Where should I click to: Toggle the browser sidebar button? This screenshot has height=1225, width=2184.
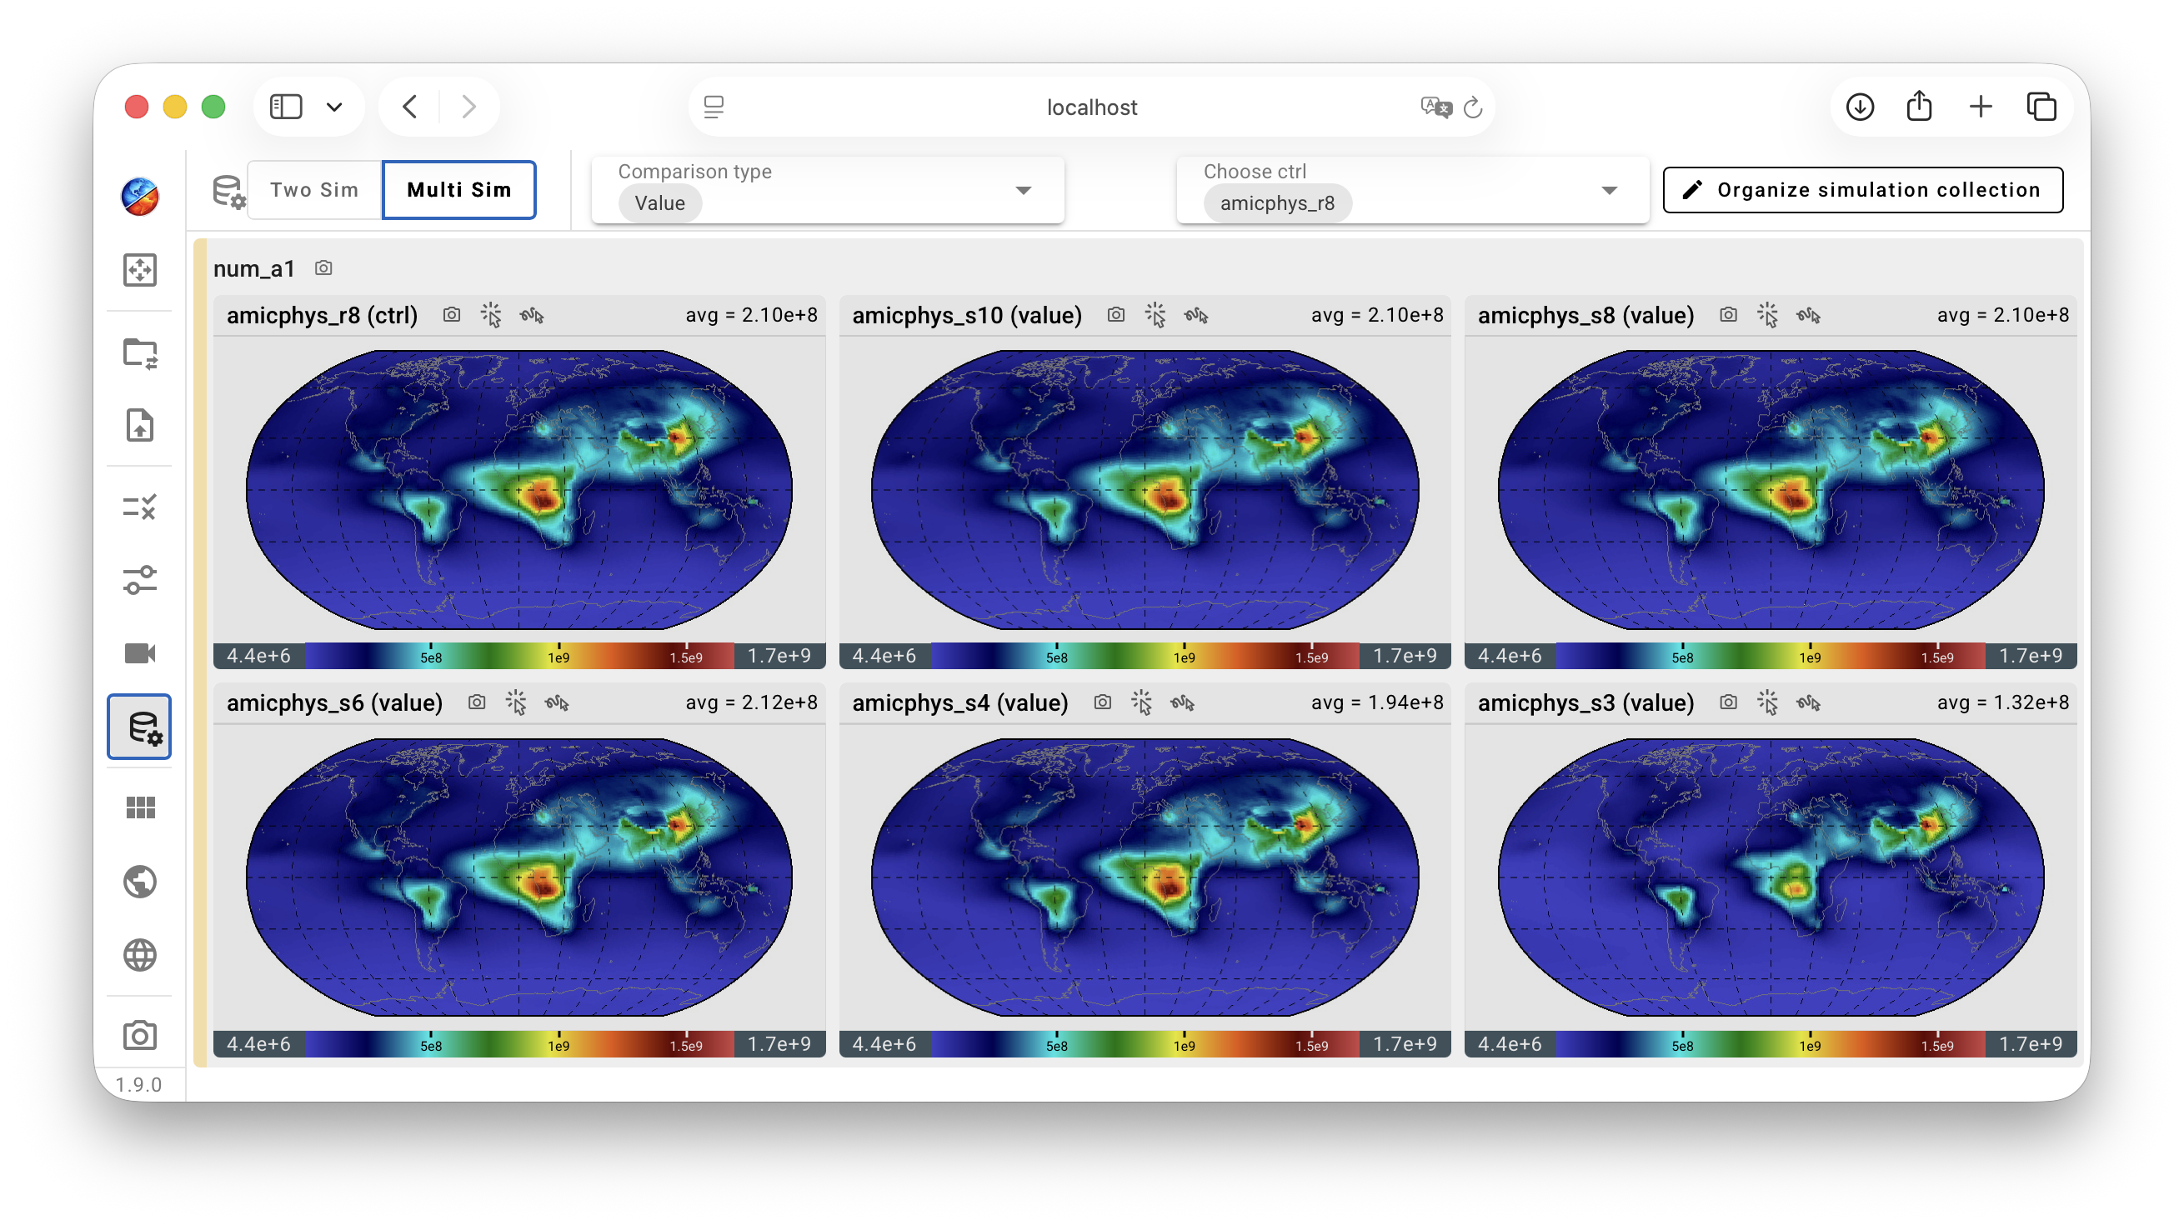pos(286,107)
